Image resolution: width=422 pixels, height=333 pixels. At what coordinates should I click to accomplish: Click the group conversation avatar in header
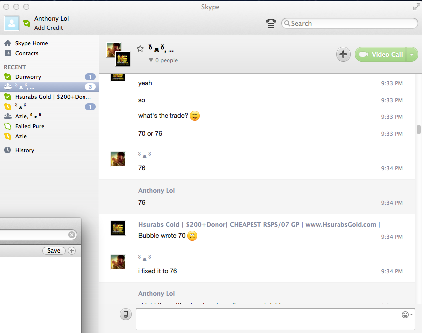pos(118,54)
